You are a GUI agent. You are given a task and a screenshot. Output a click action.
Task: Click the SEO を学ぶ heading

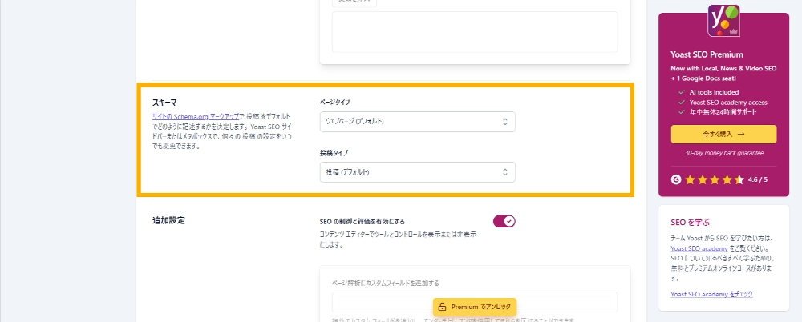click(691, 221)
